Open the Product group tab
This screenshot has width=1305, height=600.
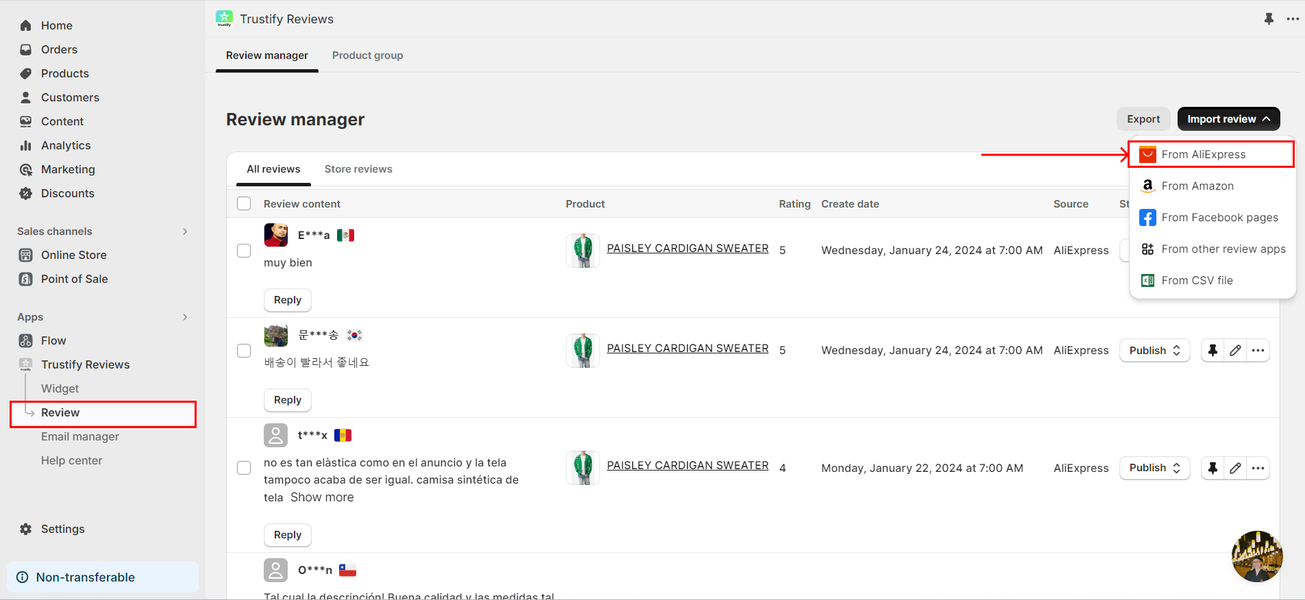tap(368, 55)
